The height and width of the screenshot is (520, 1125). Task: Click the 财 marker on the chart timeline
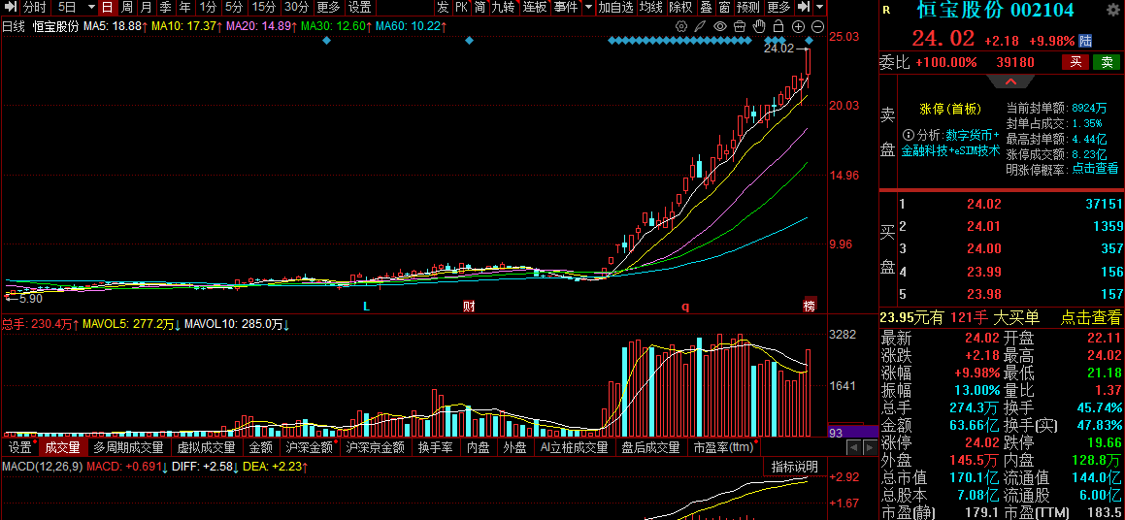click(x=469, y=307)
